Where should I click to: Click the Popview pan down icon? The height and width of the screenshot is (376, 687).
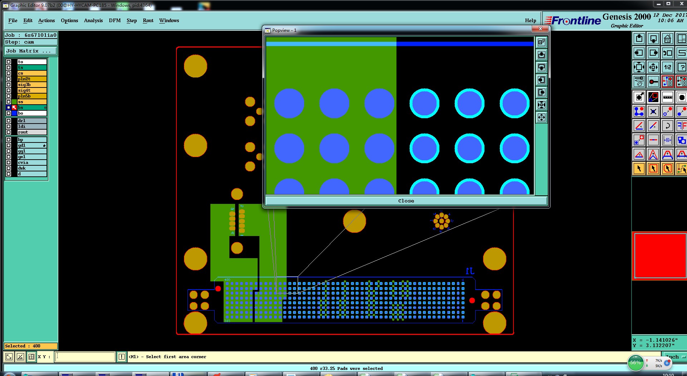click(541, 67)
